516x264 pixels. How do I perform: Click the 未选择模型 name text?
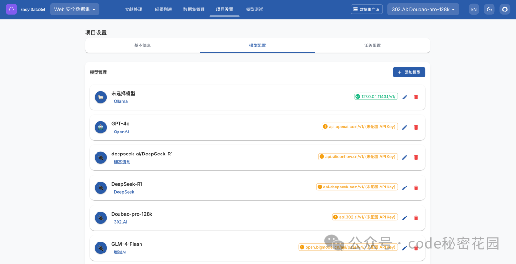[123, 94]
